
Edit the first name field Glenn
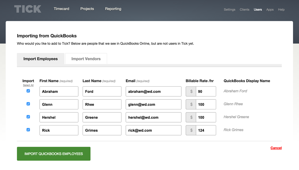click(x=59, y=105)
